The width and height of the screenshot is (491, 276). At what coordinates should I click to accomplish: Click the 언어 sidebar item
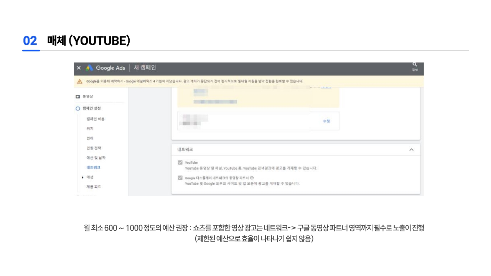pos(90,138)
